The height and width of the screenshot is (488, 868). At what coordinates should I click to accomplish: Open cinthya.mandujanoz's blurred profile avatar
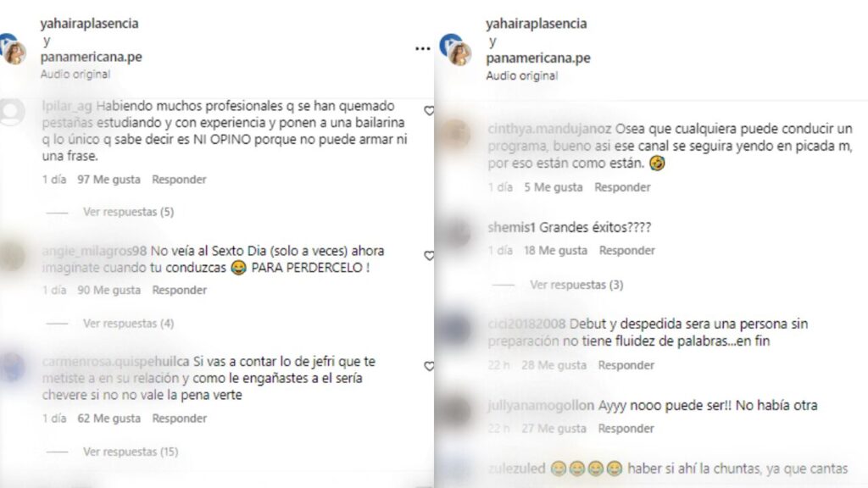coord(455,135)
